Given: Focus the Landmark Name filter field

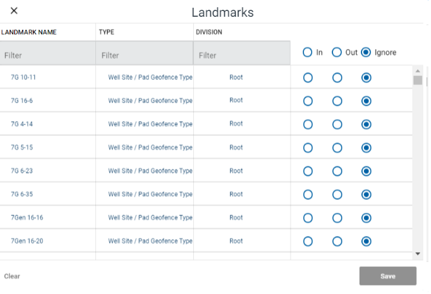Looking at the screenshot, I should pos(48,53).
